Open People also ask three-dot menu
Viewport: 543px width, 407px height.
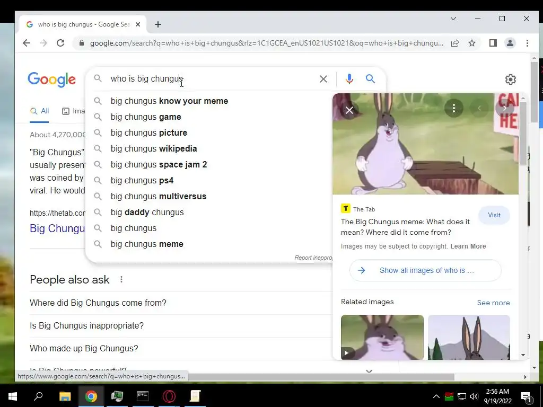pyautogui.click(x=121, y=279)
